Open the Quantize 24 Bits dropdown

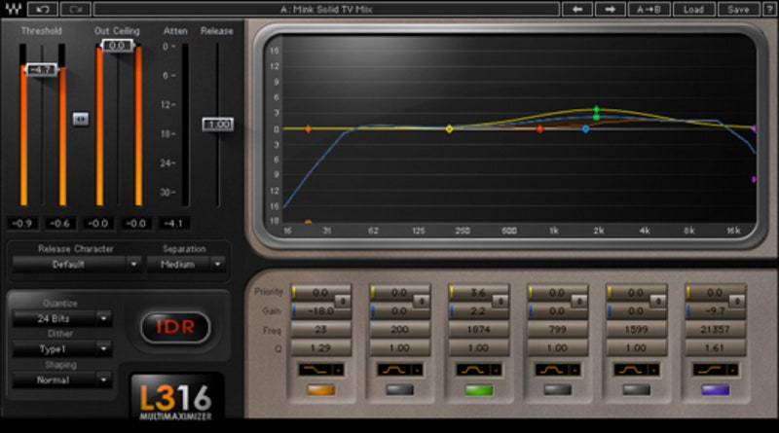[x=62, y=318]
